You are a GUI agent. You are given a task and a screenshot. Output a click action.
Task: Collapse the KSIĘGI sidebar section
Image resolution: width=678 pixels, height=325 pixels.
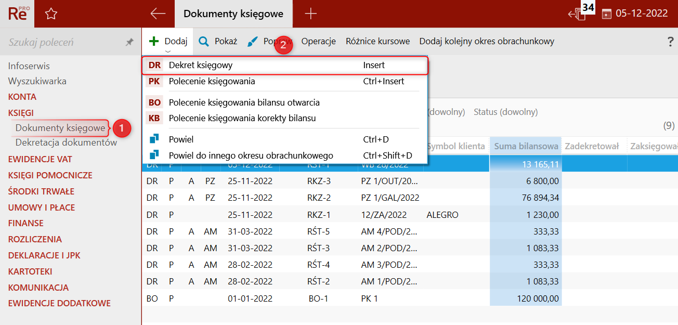(x=21, y=113)
